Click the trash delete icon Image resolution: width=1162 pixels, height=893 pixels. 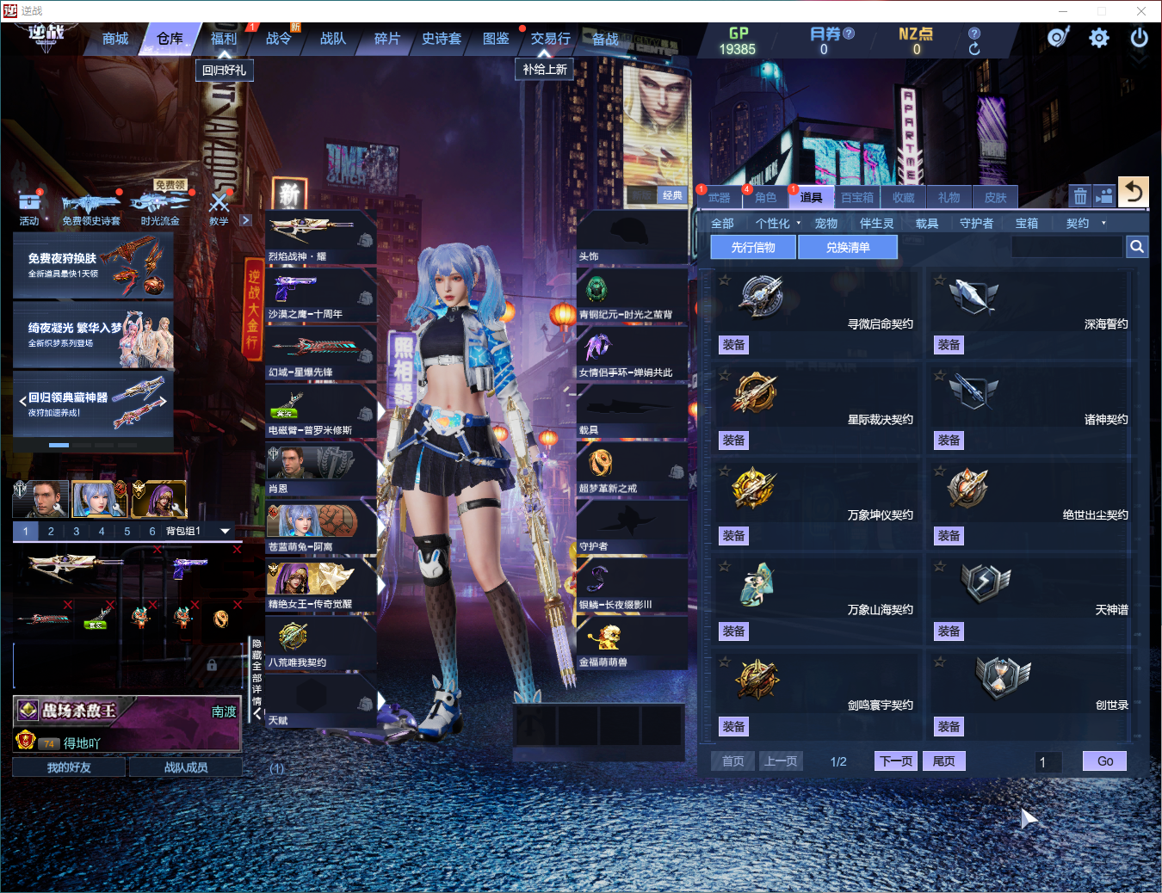pos(1080,197)
